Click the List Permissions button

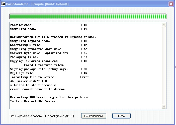94,116
